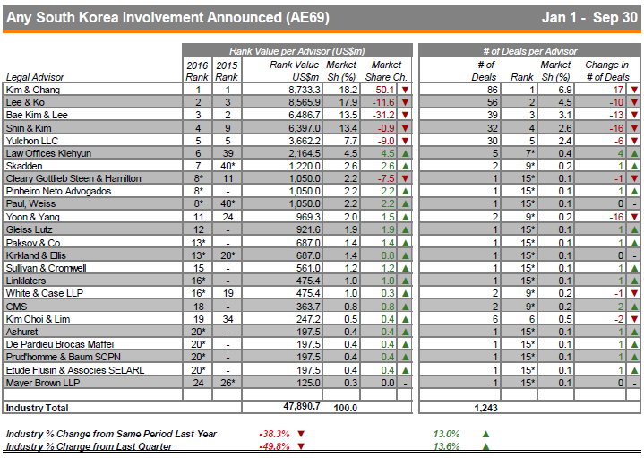Click 'Pinheiro Neto Advogados' name

[58, 191]
